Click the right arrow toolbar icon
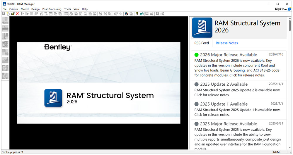The image size is (293, 155). tap(120, 14)
